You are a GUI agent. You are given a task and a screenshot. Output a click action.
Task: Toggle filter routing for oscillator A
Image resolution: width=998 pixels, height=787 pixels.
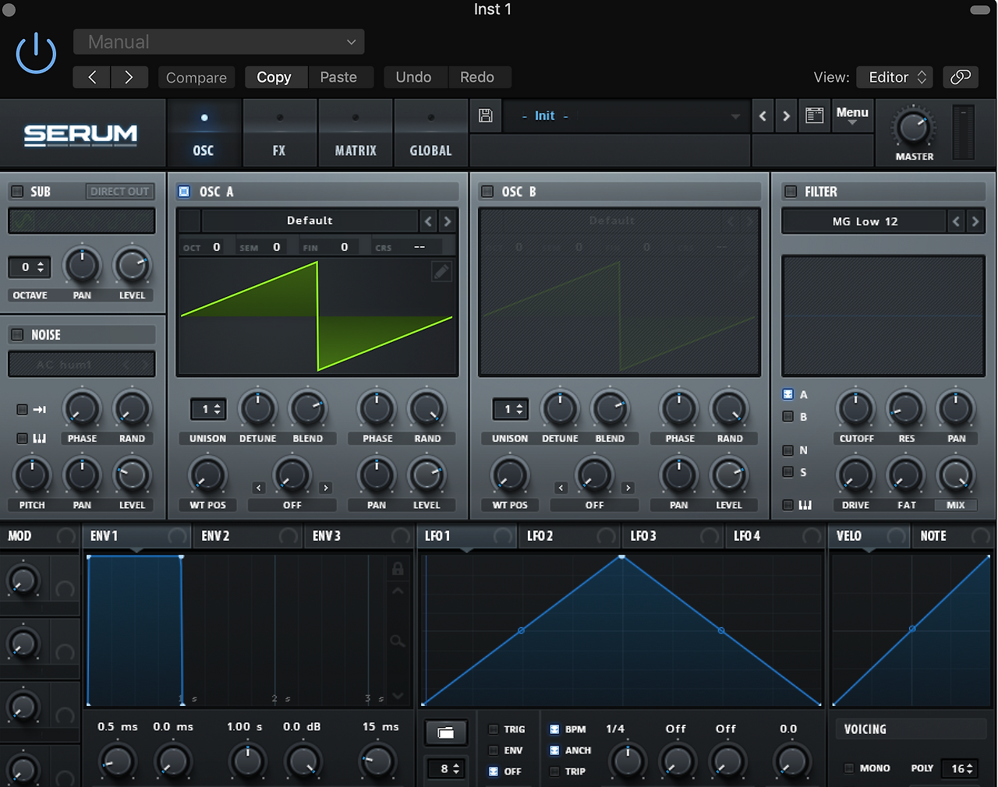(x=788, y=394)
